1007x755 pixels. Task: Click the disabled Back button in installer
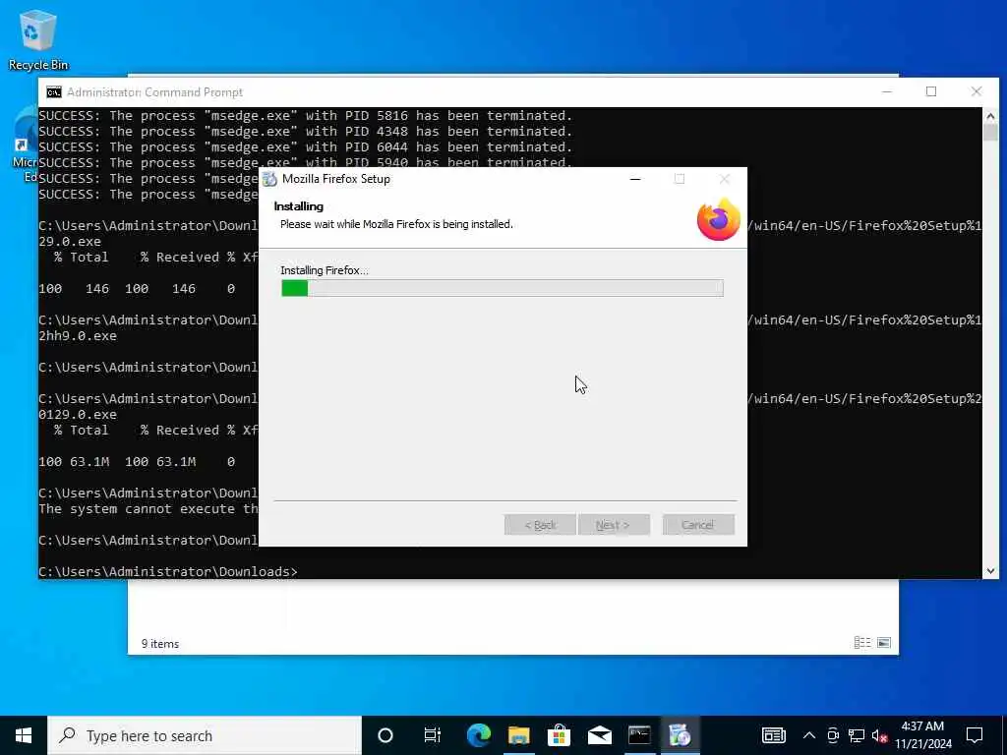pos(540,525)
